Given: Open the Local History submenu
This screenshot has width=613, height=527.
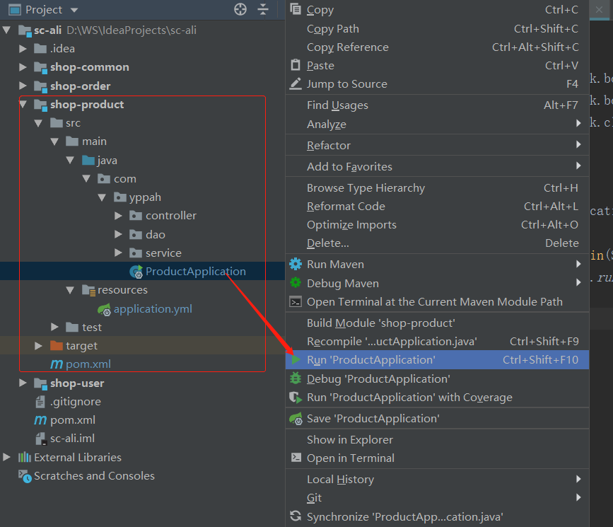Looking at the screenshot, I should 437,480.
